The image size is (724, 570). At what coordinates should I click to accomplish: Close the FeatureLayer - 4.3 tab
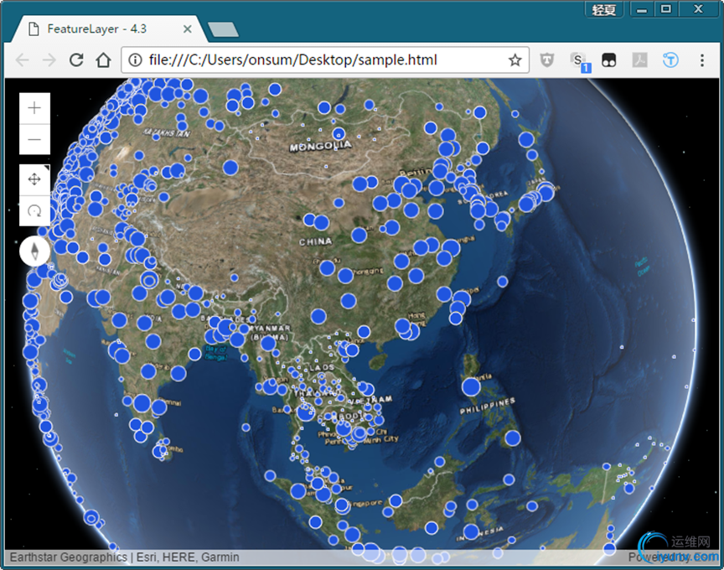pos(187,29)
